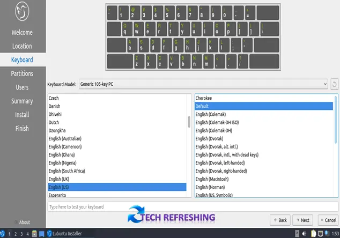The width and height of the screenshot is (340, 238).
Task: Choose English (Dvorak) variant
Action: pyautogui.click(x=264, y=138)
